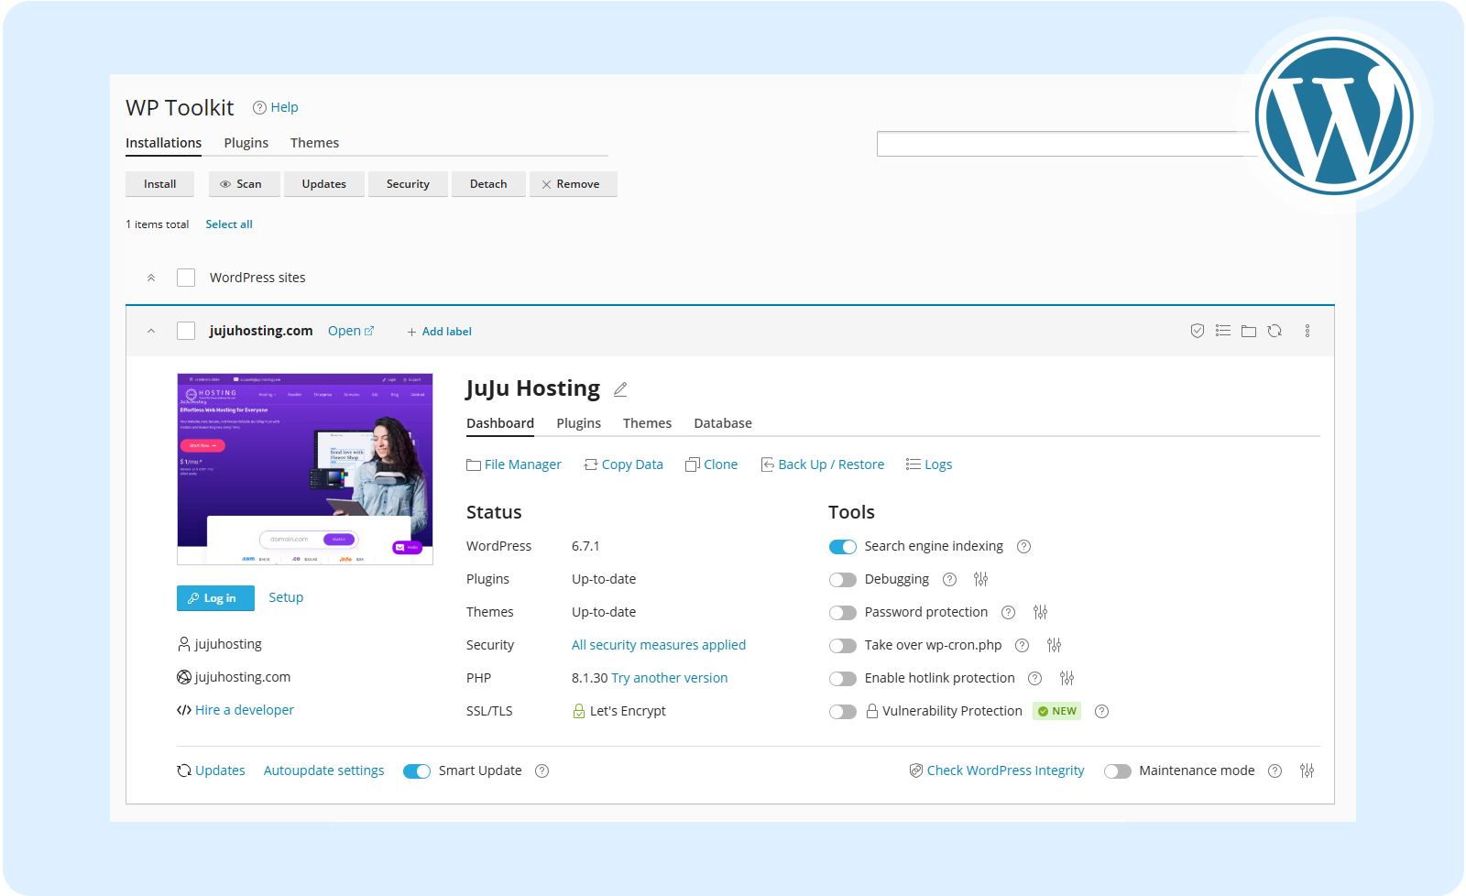
Task: Enable Vulnerability Protection
Action: coord(842,711)
